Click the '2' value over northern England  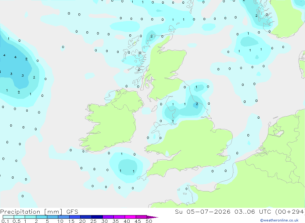coord(197,104)
